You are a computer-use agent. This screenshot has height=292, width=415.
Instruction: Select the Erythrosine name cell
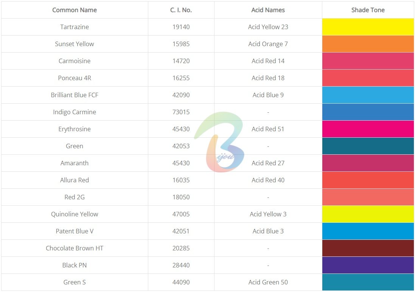pyautogui.click(x=75, y=129)
